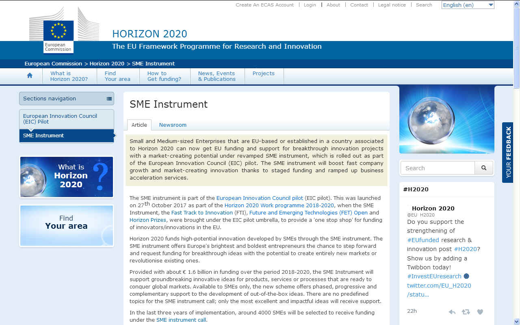This screenshot has height=325, width=520.
Task: Click the #EUfunded hashtag in tweet
Action: coord(423,240)
